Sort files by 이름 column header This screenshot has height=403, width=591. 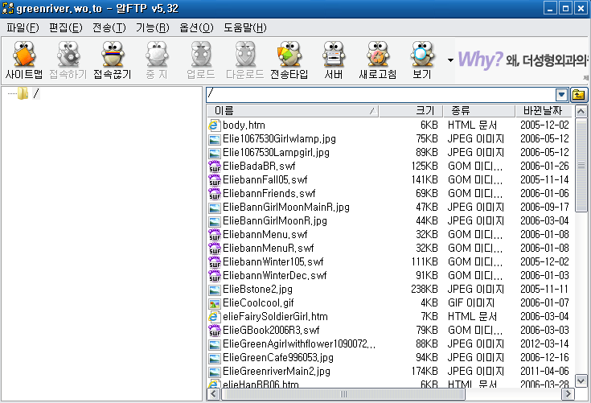pos(289,110)
